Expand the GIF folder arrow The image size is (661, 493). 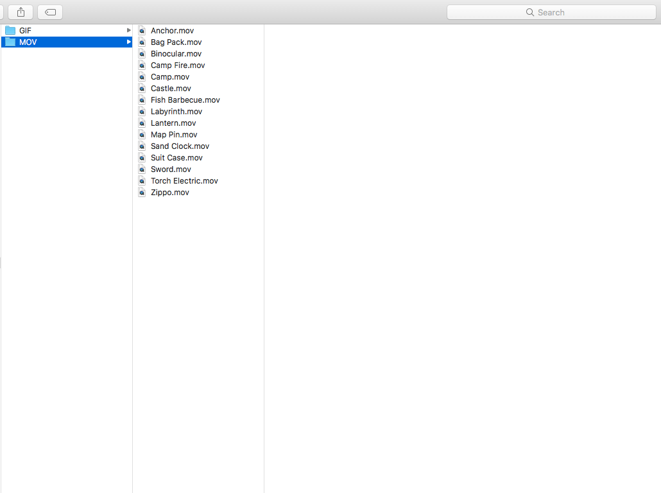(128, 30)
